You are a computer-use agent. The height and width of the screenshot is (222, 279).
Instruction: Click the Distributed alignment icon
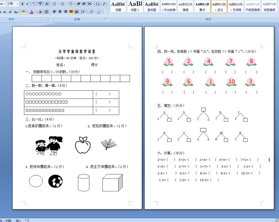tap(76, 12)
